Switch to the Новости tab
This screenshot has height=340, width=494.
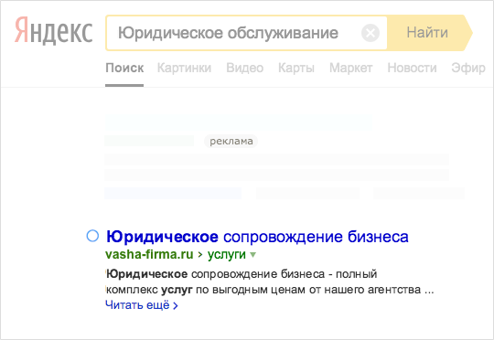point(412,68)
